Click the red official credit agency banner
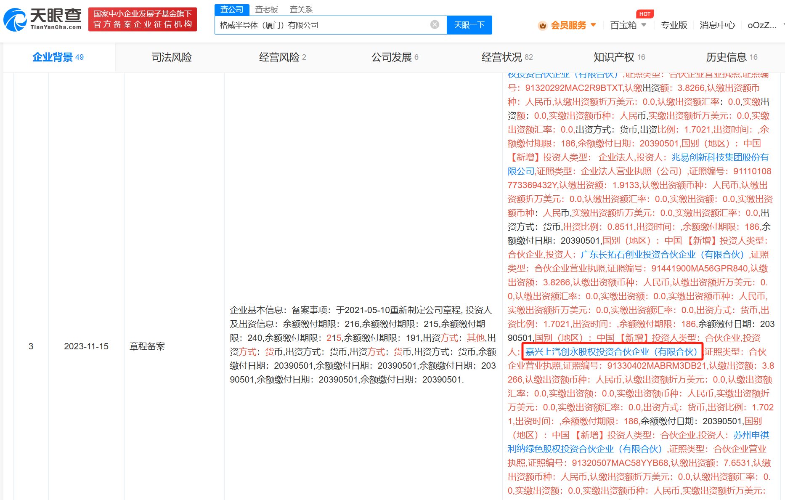 click(142, 19)
